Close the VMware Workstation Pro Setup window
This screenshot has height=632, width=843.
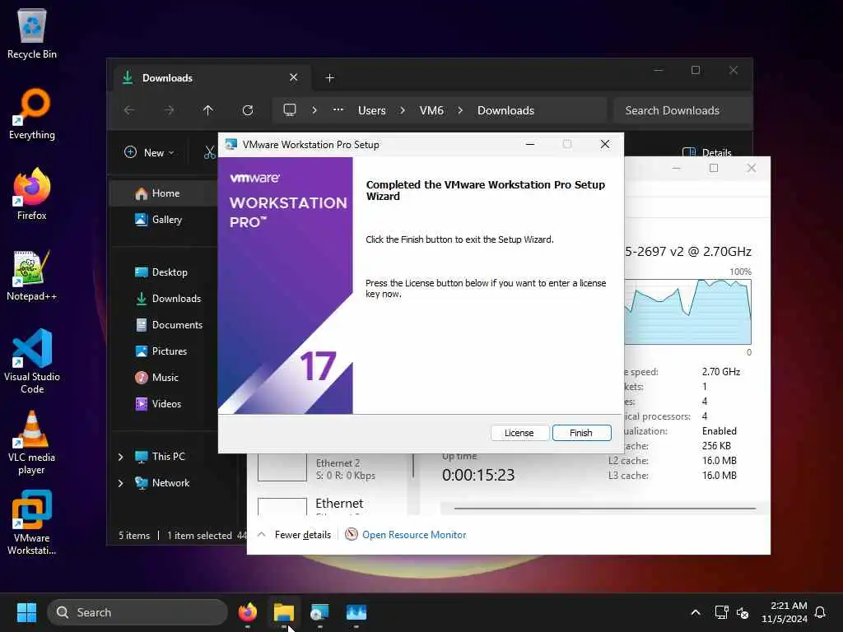tap(605, 144)
